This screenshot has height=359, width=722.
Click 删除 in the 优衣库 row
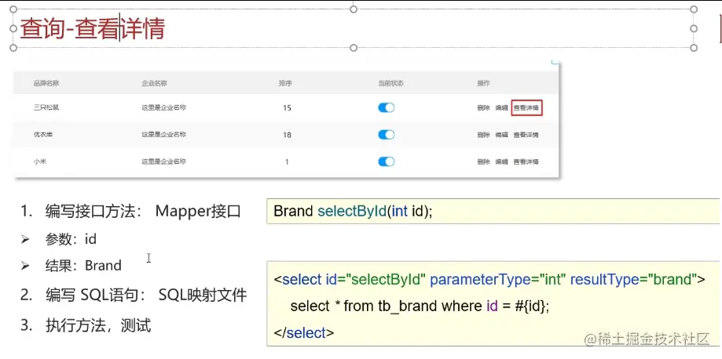483,135
